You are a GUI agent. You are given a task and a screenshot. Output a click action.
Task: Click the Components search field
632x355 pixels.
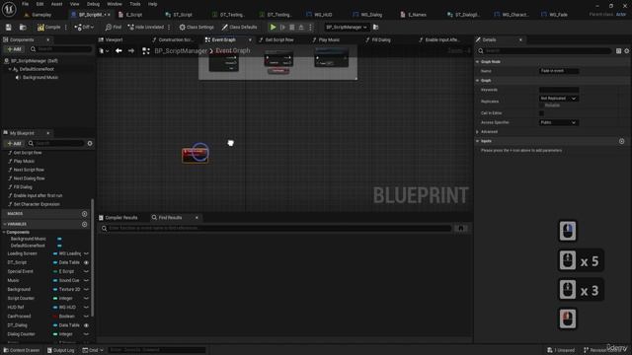coord(60,49)
